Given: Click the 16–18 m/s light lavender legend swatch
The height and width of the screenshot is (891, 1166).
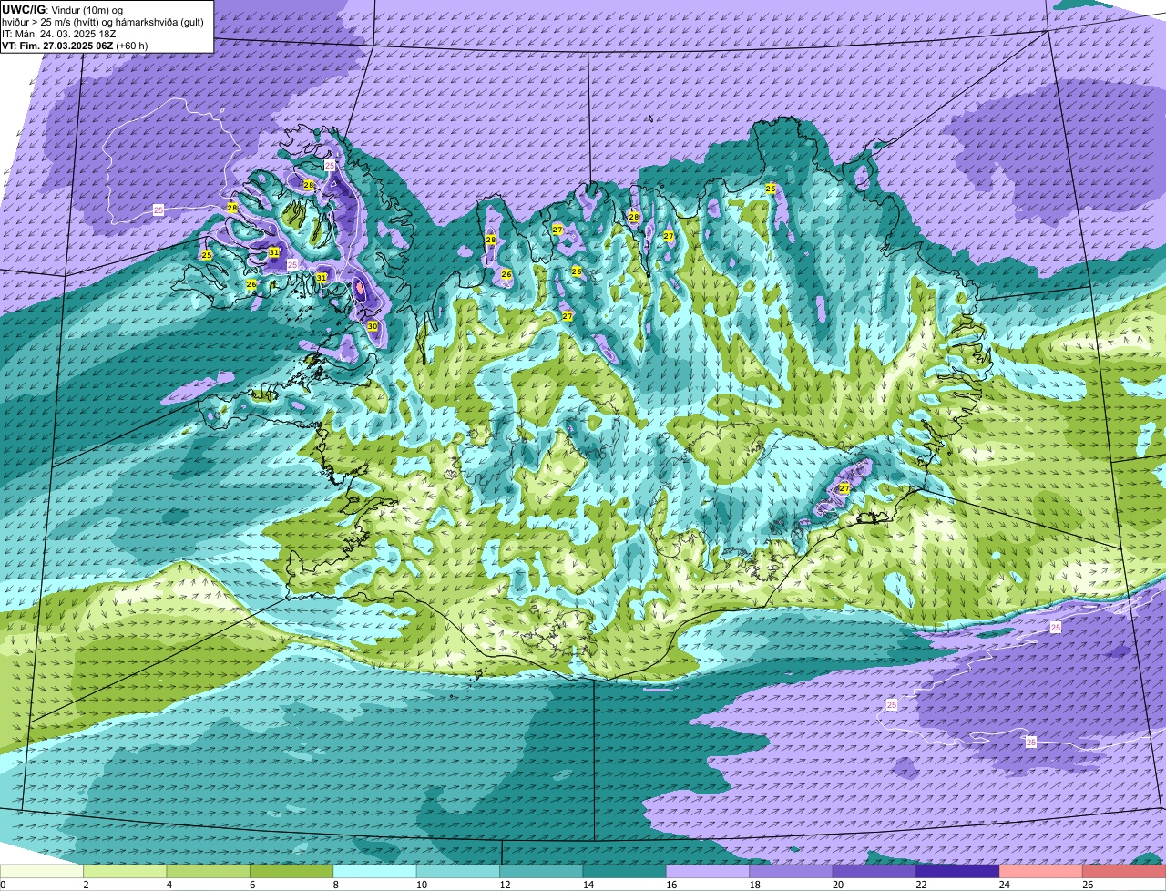Looking at the screenshot, I should 709,872.
